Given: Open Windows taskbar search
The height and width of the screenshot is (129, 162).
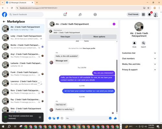Looking at the screenshot, I should 9,126.
